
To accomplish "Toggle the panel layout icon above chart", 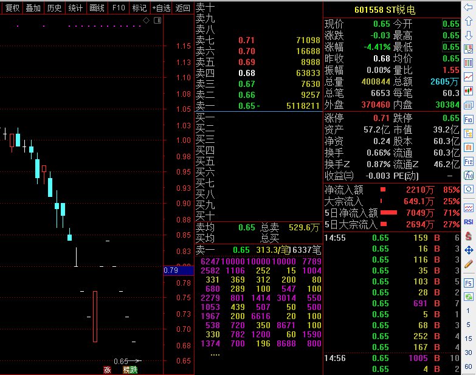I will click(x=157, y=20).
